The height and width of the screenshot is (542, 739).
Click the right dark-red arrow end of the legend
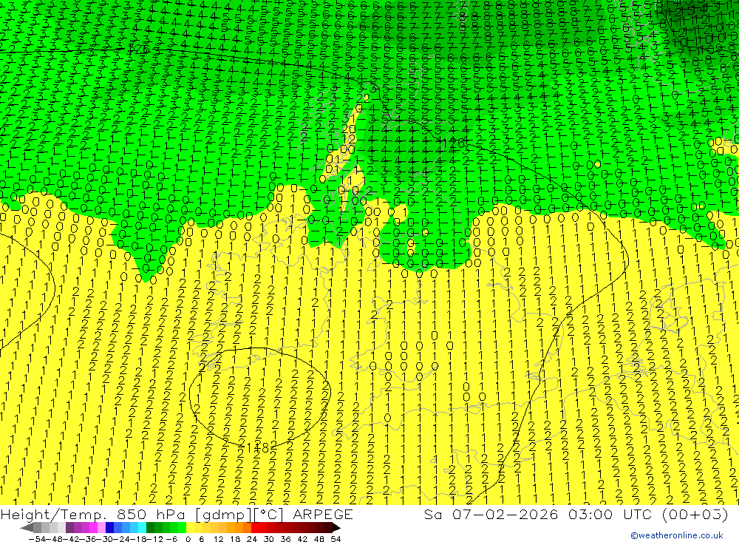tap(336, 527)
